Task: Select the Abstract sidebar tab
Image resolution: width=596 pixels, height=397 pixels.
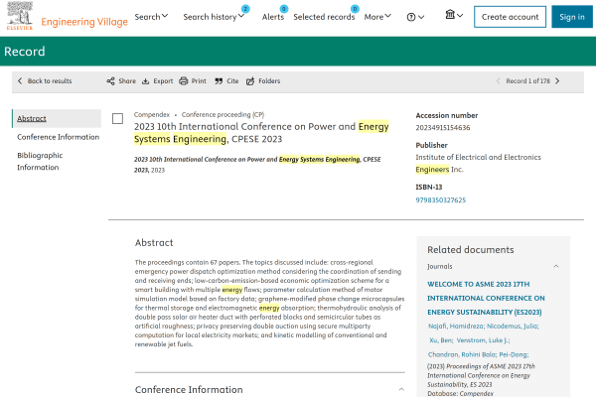Action: click(x=57, y=118)
